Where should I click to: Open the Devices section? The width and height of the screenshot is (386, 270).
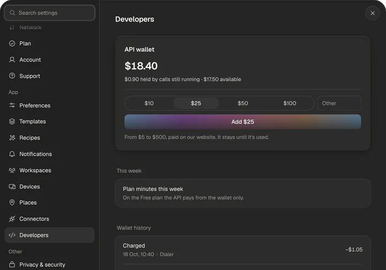click(x=49, y=187)
